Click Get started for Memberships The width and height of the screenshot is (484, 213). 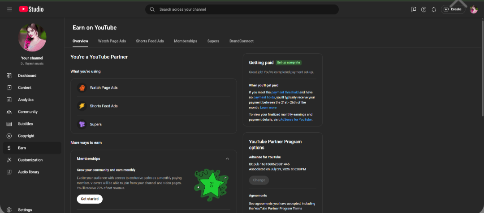pyautogui.click(x=90, y=199)
